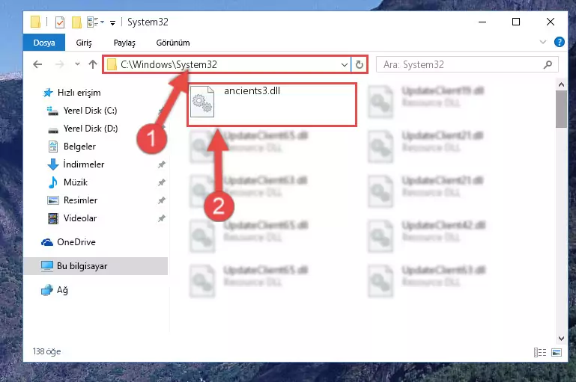
Task: Select Hızlı erişim in navigation pane
Action: (79, 93)
